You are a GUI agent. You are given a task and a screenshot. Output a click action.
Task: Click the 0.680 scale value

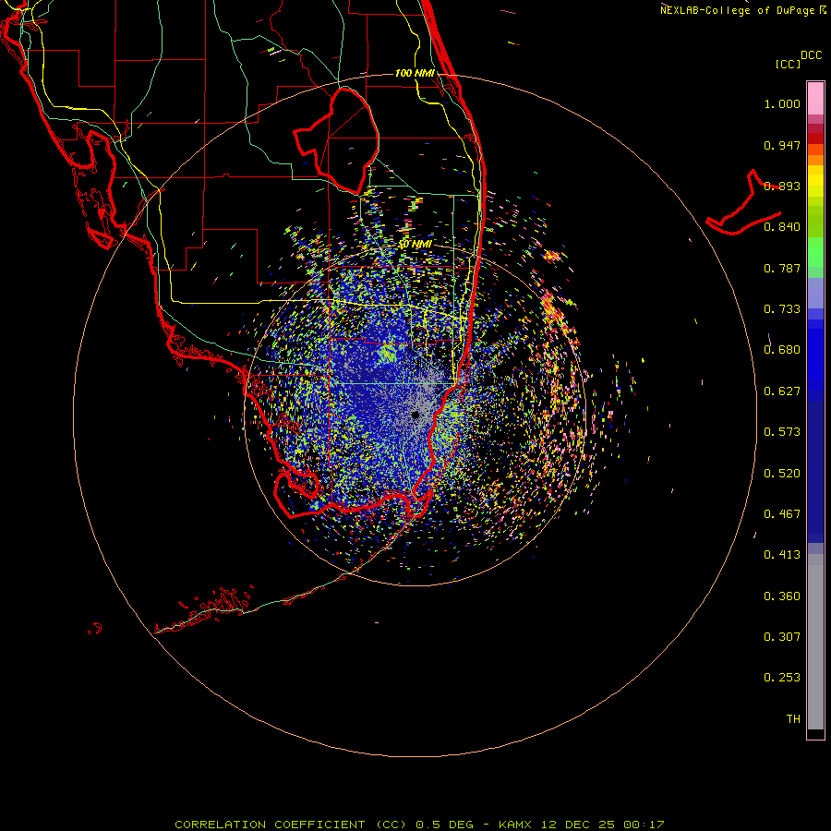point(782,350)
